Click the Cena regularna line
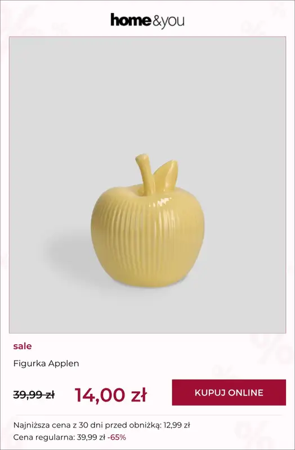 pos(69,438)
